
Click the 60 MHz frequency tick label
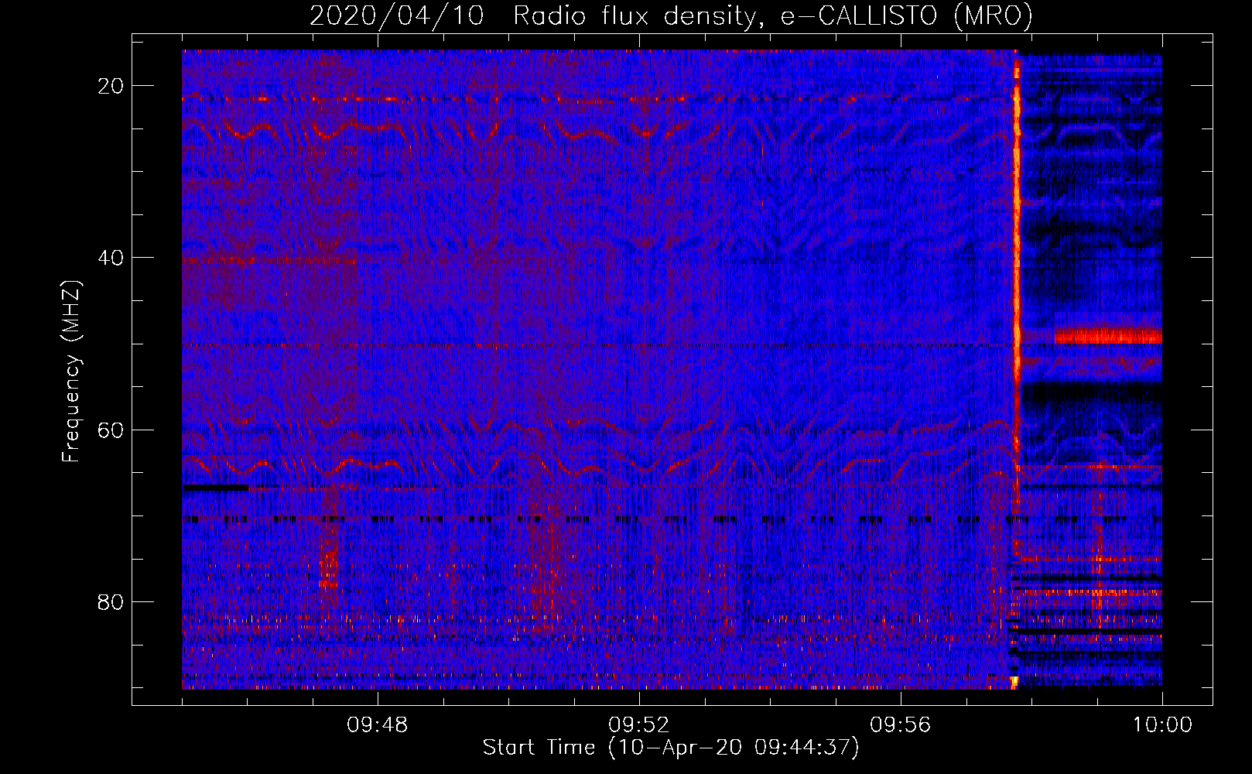click(x=111, y=430)
